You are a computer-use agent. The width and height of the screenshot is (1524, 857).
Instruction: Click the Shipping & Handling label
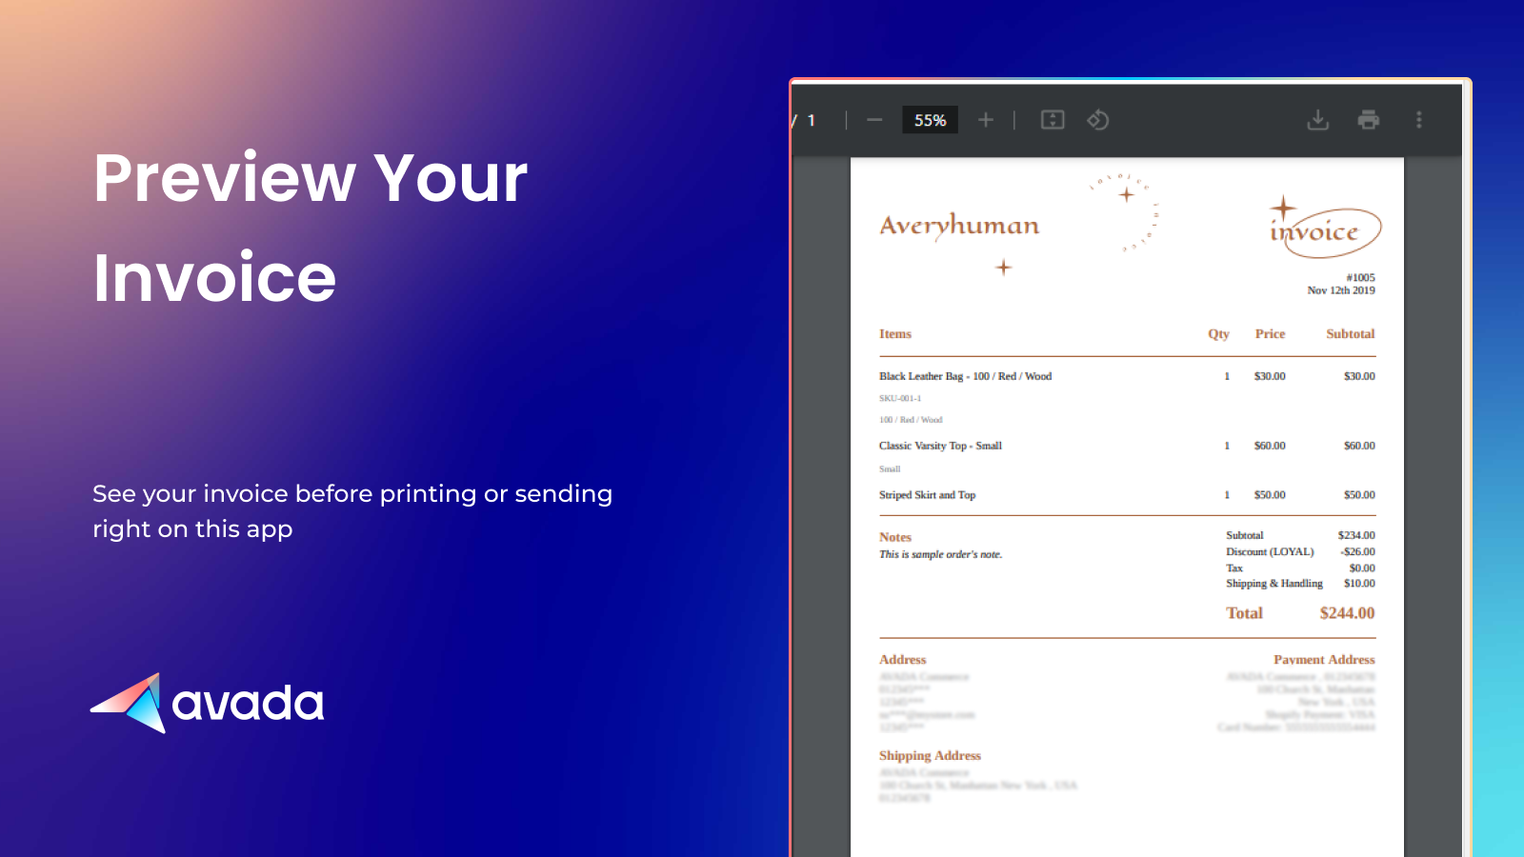click(1274, 584)
